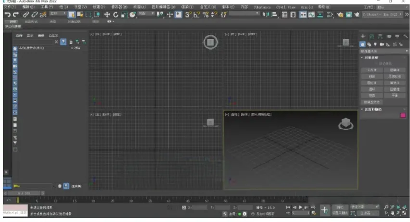Open the Schematic View icon
The width and height of the screenshot is (410, 222).
(320, 14)
